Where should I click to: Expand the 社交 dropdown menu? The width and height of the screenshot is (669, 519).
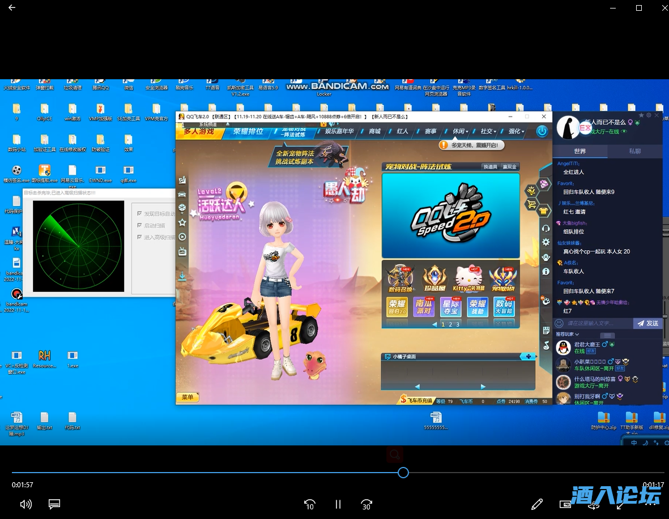pyautogui.click(x=488, y=131)
